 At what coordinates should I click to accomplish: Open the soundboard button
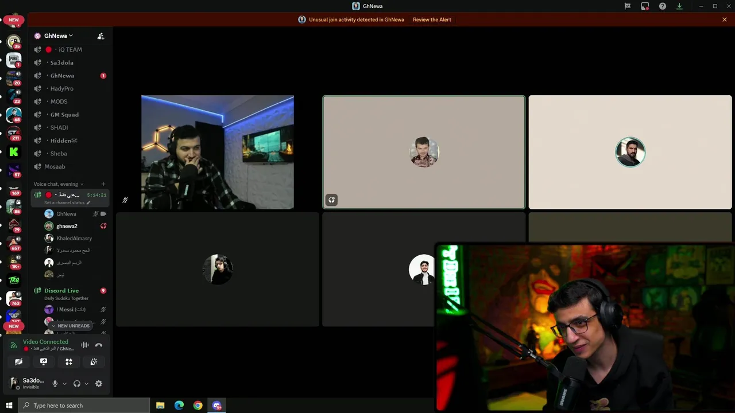94,362
